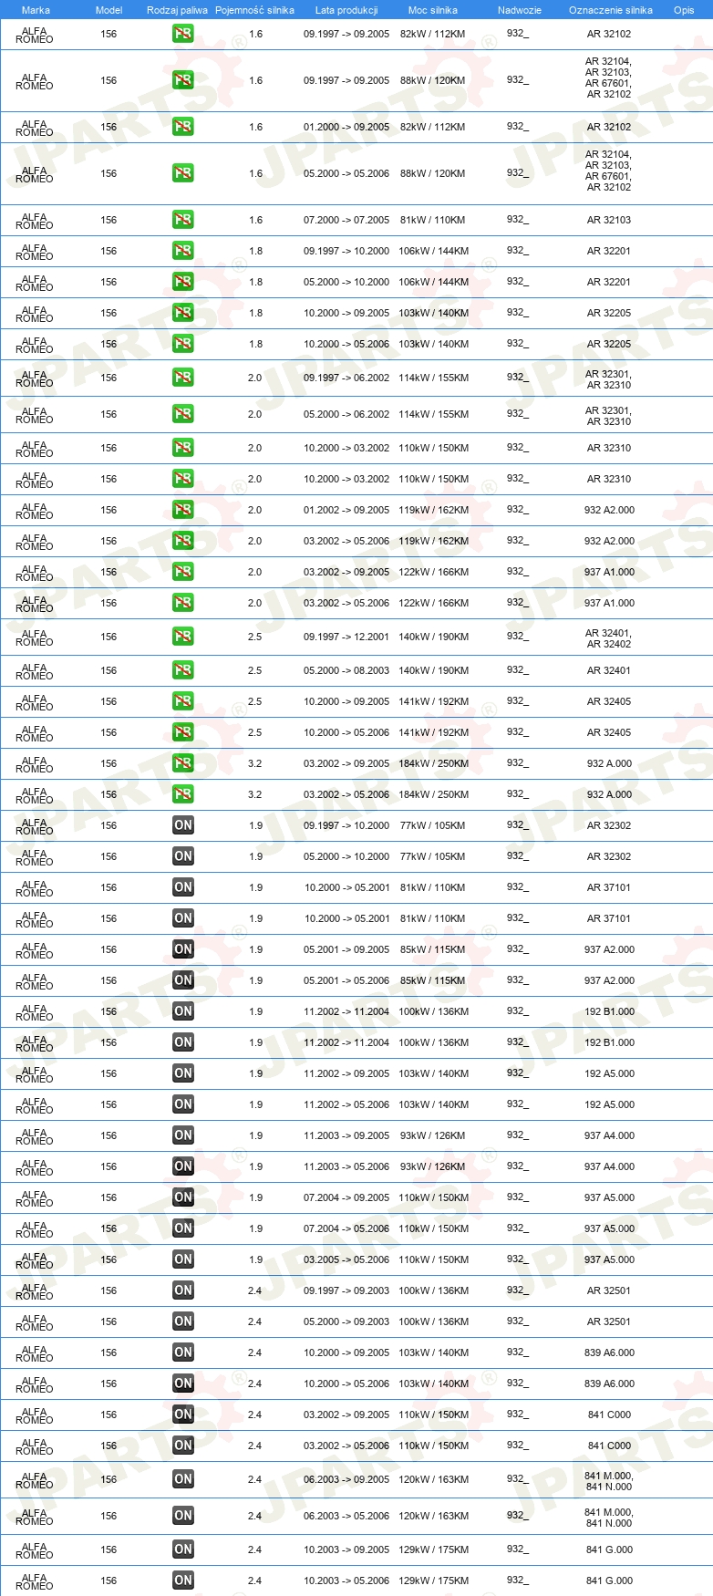This screenshot has width=713, height=1596.
Task: Click date range '07.2004 -> 05.2006'
Action: point(346,1228)
